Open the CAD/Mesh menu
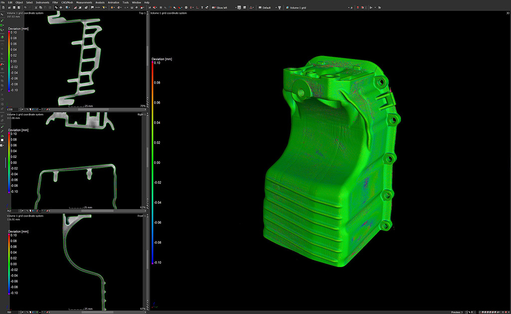This screenshot has width=511, height=314. [67, 2]
